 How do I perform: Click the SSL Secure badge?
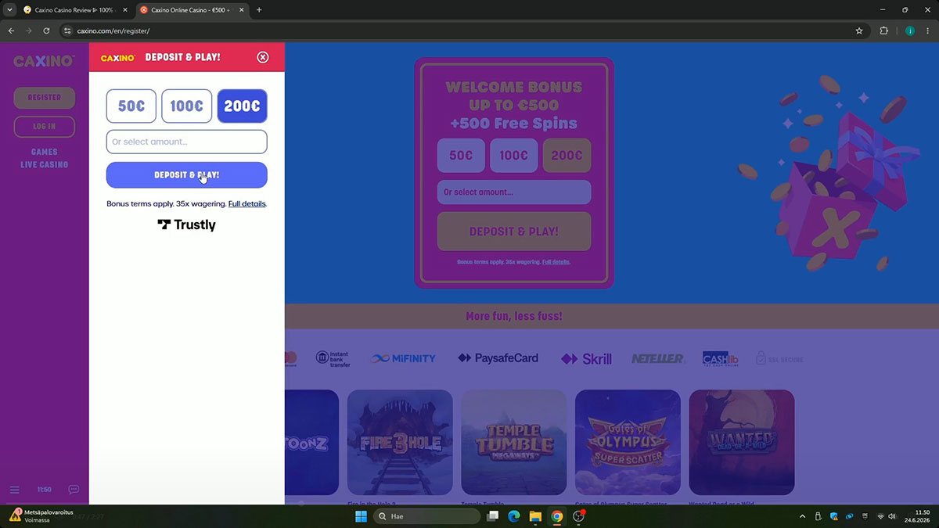779,359
